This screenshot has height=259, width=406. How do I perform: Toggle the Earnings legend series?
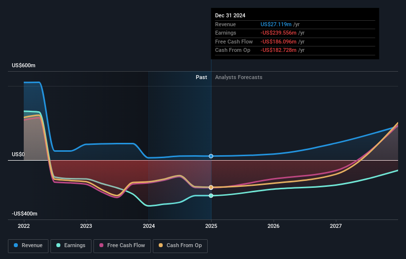71,246
